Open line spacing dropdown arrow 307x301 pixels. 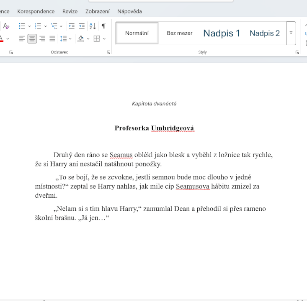[x=70, y=39]
